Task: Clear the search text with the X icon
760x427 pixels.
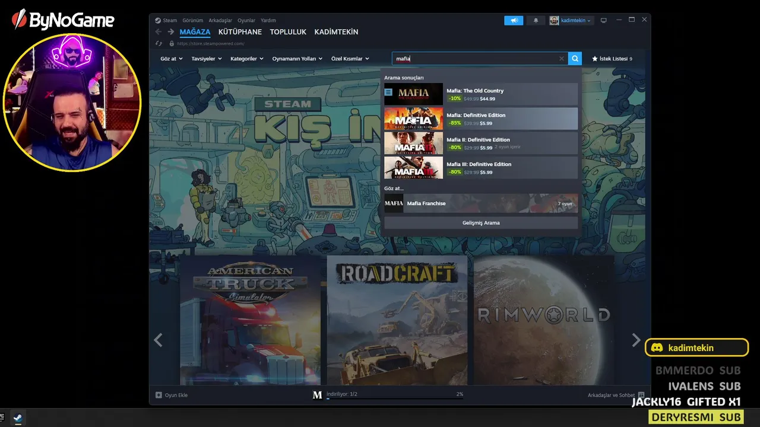Action: click(562, 59)
